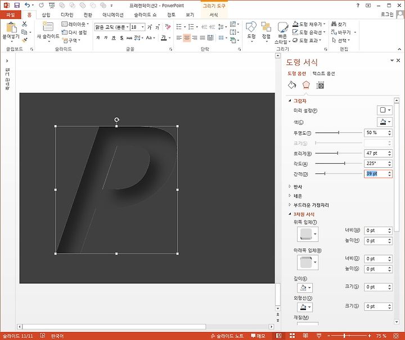Toggle slide notes (슬라이드 노트) in status bar
This screenshot has width=405, height=340.
[x=227, y=336]
